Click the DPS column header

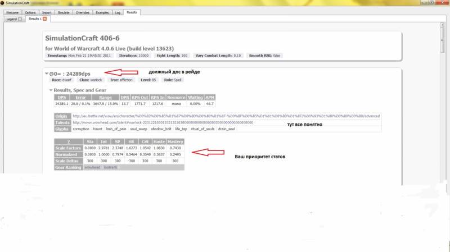[62, 97]
